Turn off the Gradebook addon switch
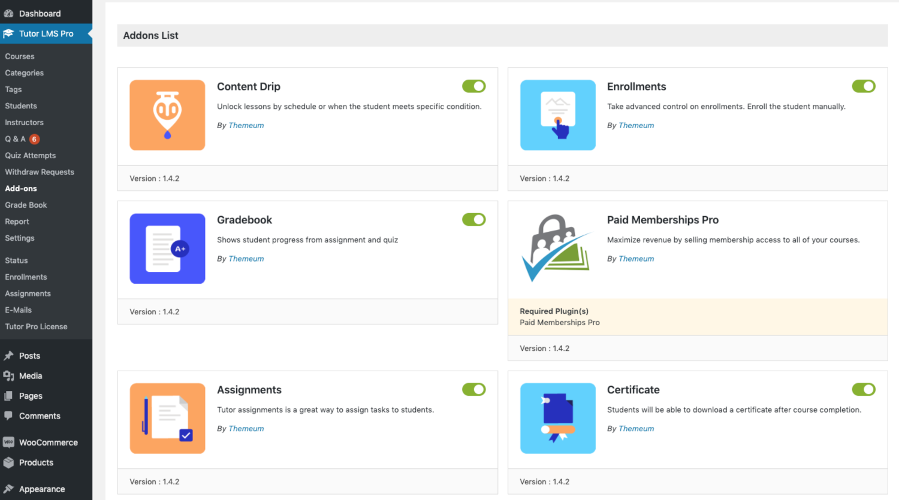Image resolution: width=899 pixels, height=500 pixels. pyautogui.click(x=474, y=220)
